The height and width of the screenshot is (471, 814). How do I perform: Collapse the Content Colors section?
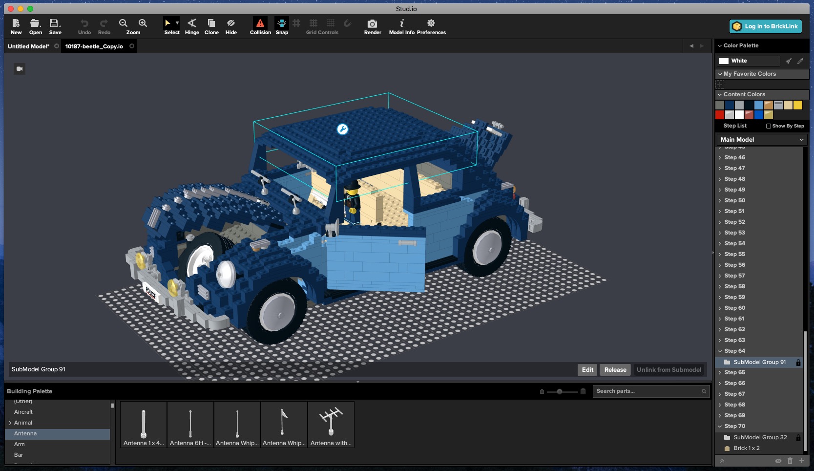(x=719, y=94)
